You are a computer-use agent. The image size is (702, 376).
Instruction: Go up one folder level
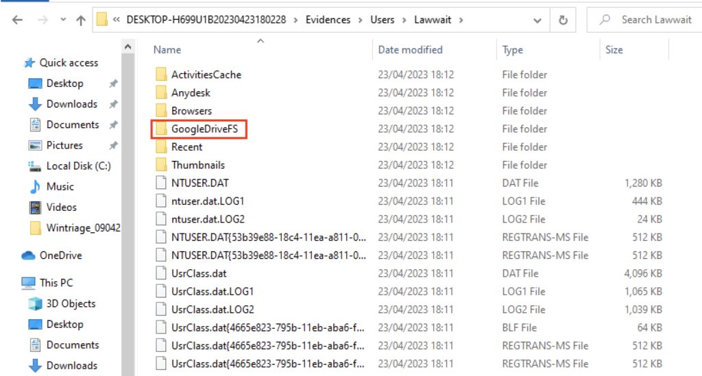click(81, 20)
